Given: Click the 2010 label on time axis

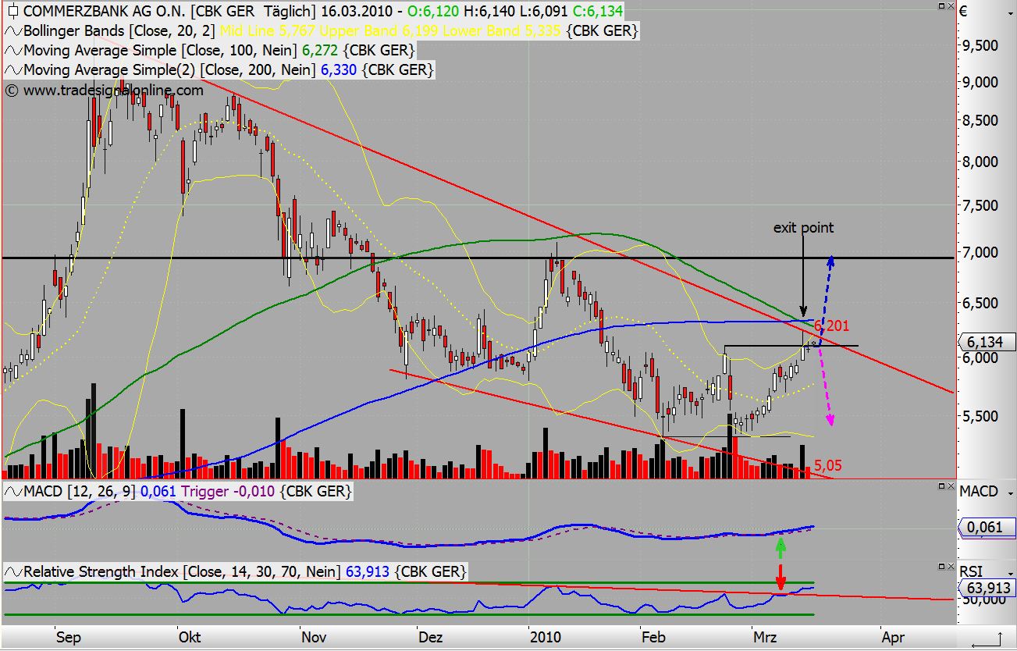Looking at the screenshot, I should (543, 638).
